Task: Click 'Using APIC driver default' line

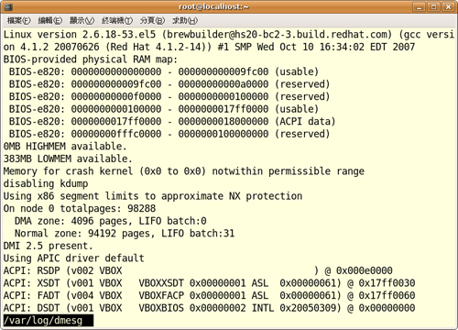Action: point(73,258)
